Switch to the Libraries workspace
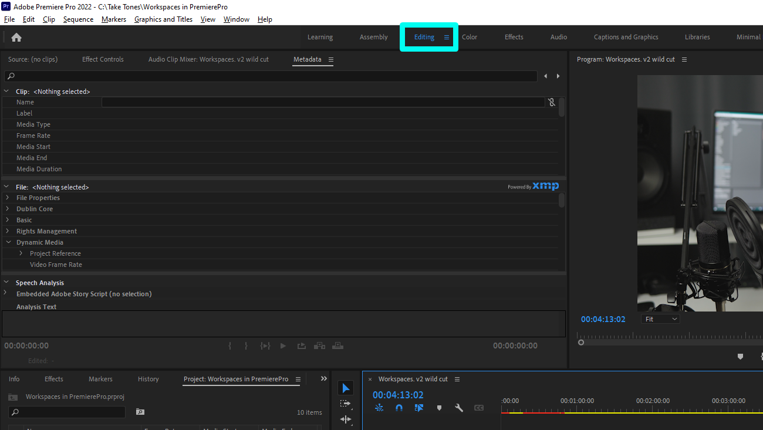Screen dimensions: 763x430 (697, 37)
